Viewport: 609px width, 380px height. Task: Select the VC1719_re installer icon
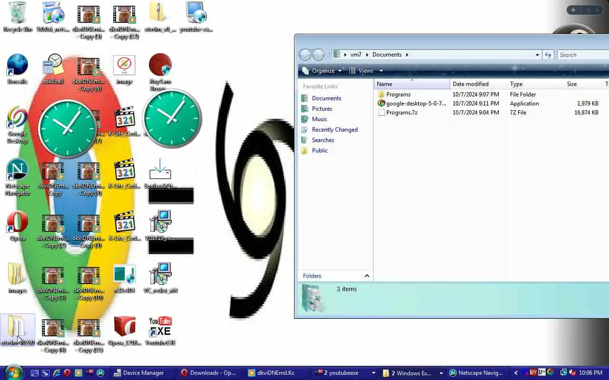click(x=160, y=226)
